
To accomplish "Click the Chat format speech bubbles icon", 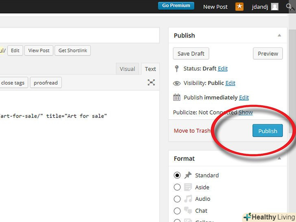I will [x=188, y=210].
